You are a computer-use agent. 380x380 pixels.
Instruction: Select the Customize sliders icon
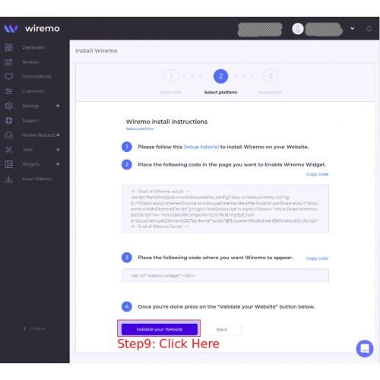coord(8,91)
